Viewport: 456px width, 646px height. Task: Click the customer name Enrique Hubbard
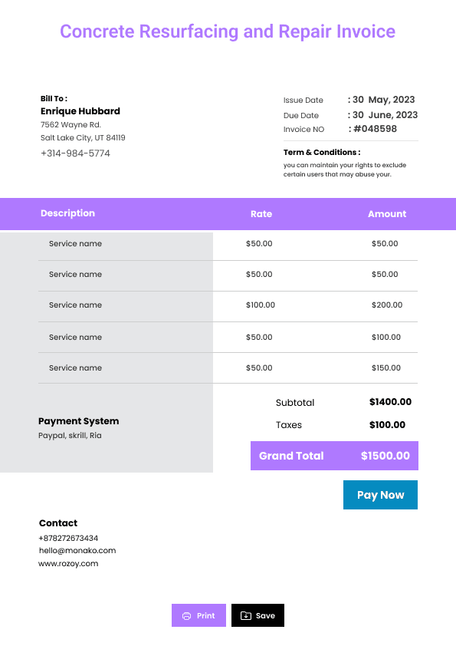point(80,111)
